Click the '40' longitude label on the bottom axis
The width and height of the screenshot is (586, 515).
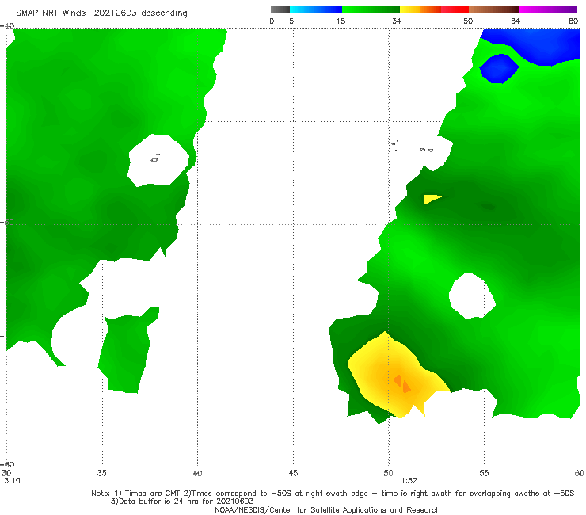[x=197, y=473]
